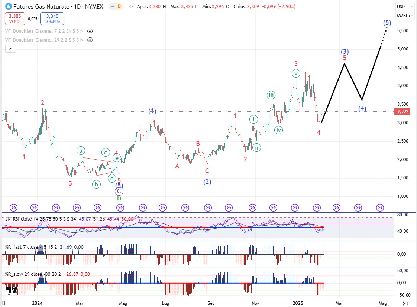Open the USD currency dropdown

[405, 6]
